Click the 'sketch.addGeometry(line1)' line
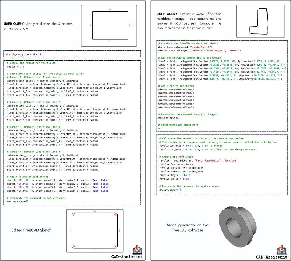The image size is (291, 261). [176, 90]
